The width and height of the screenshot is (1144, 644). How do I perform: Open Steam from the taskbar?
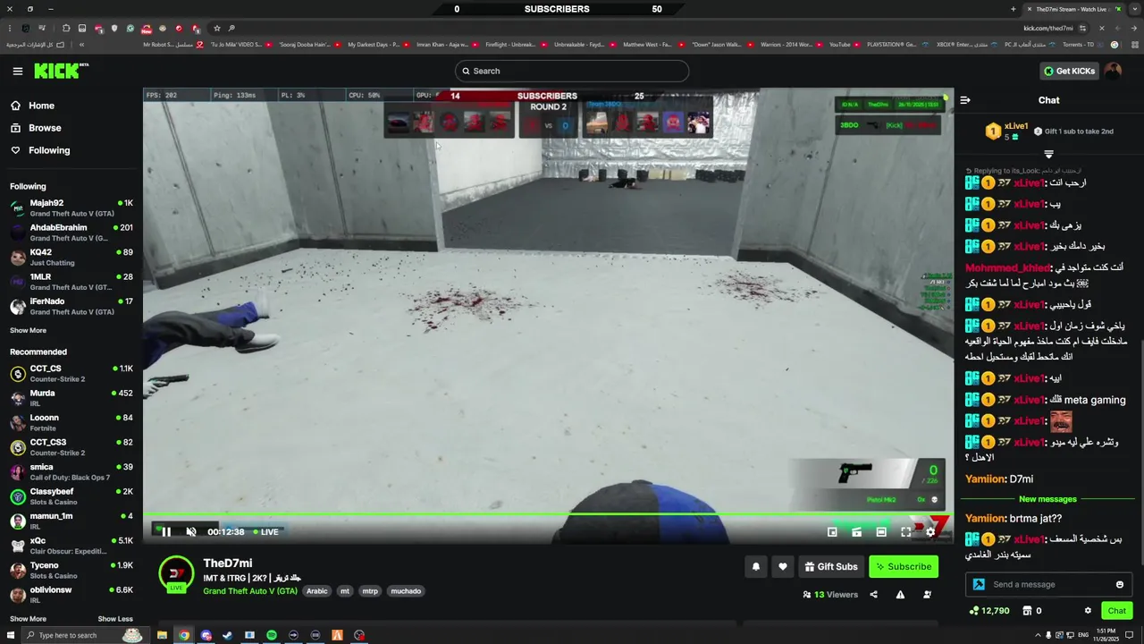click(x=227, y=635)
